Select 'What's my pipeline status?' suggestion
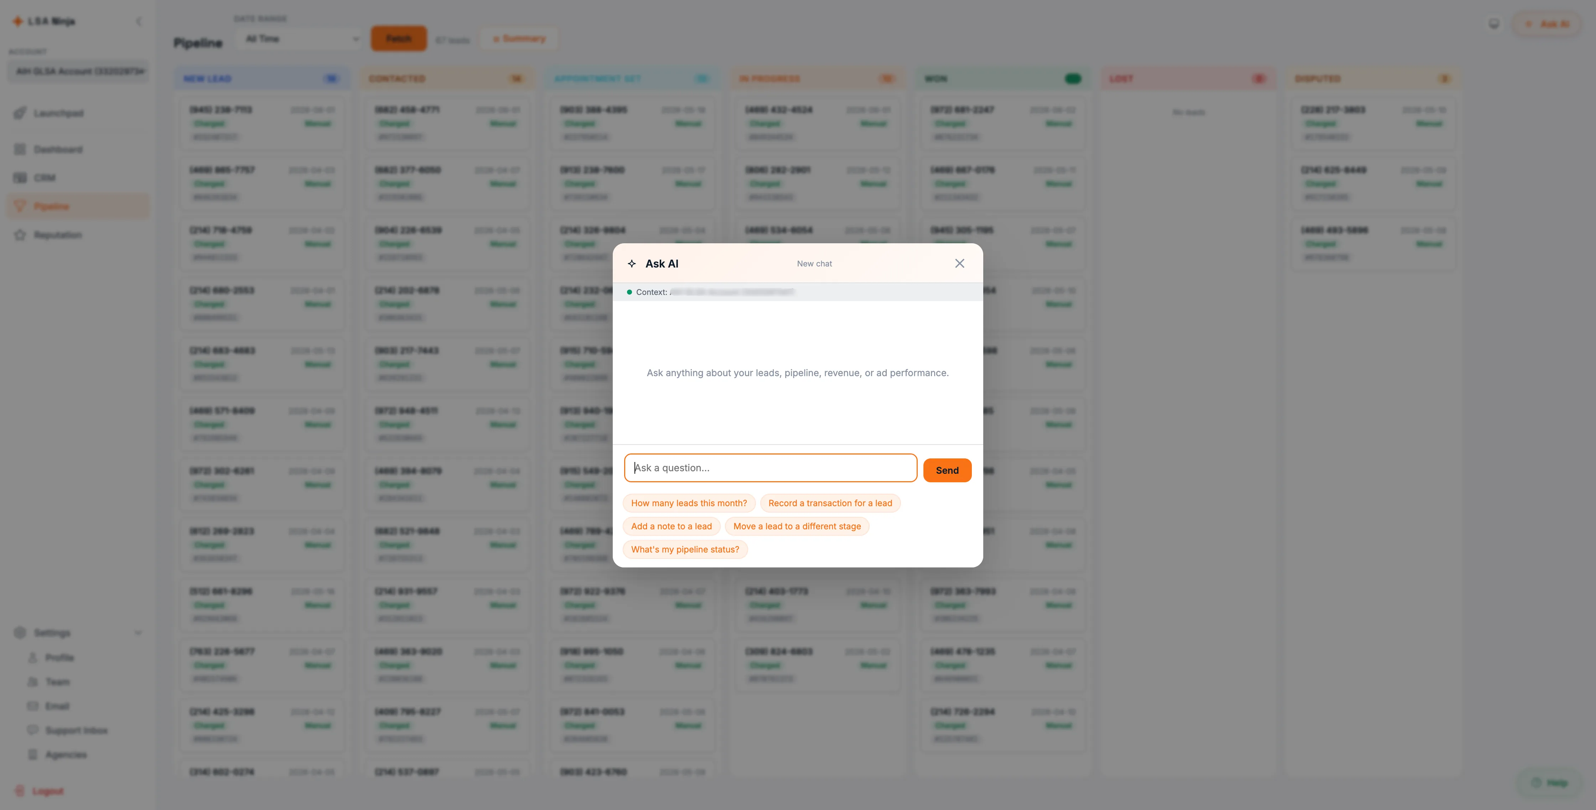 pyautogui.click(x=685, y=549)
